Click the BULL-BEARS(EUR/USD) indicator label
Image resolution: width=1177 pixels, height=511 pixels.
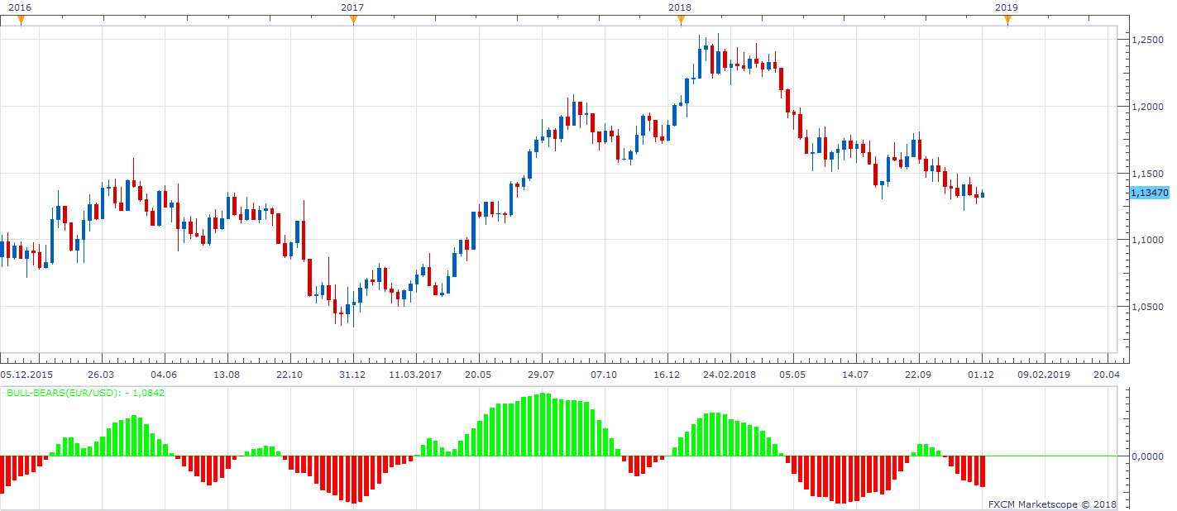[x=85, y=393]
